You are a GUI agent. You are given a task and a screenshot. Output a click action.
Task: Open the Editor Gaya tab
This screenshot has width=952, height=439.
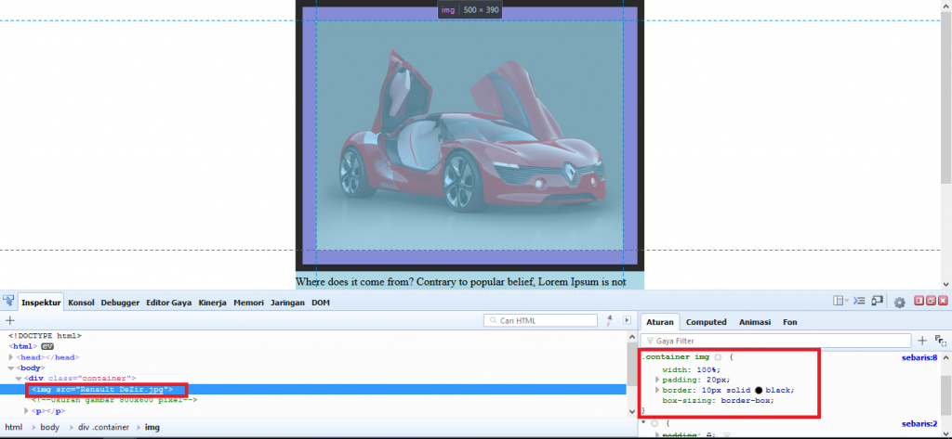coord(169,302)
